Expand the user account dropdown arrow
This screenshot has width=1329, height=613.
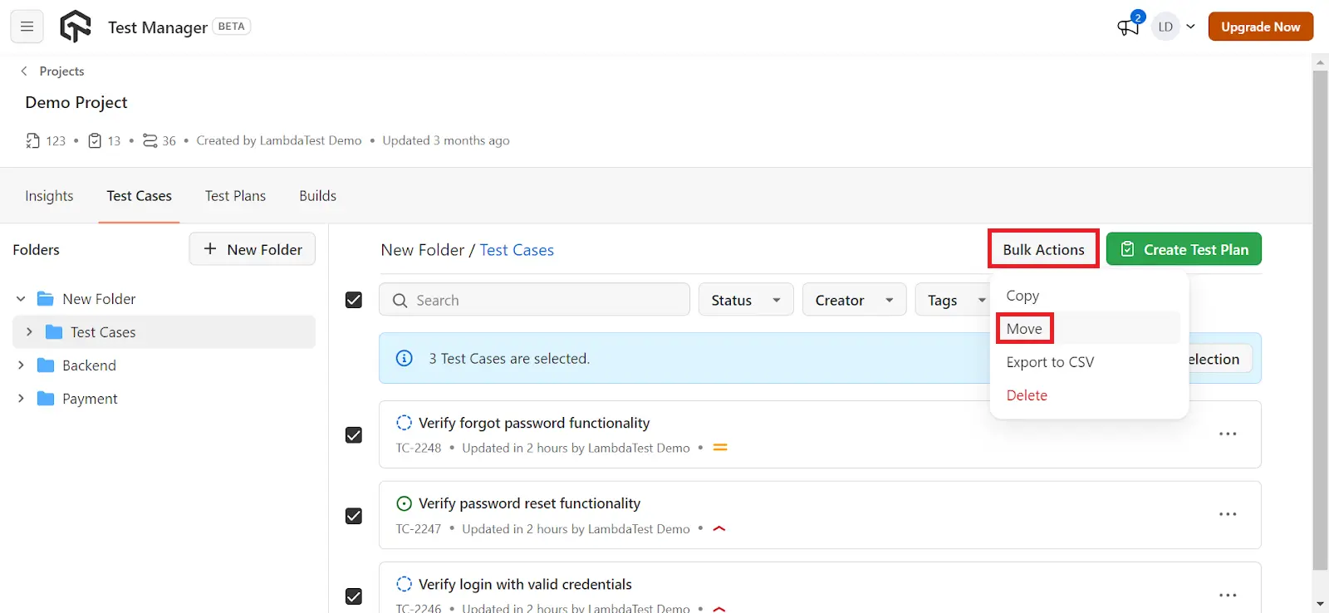1190,27
